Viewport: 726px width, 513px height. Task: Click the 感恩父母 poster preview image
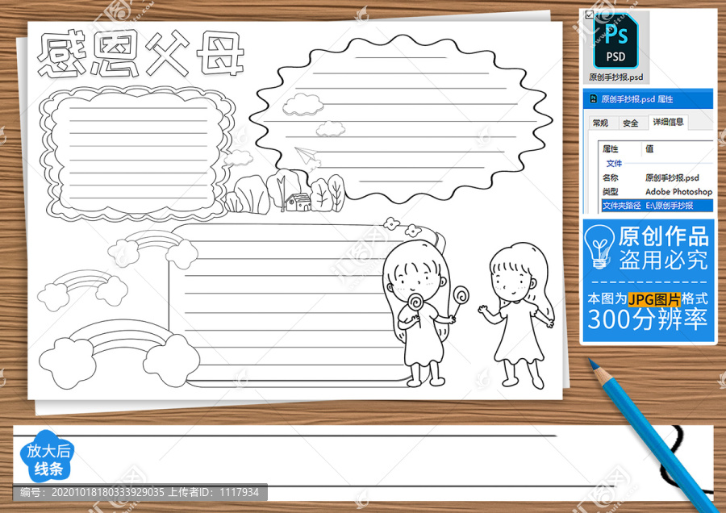click(x=295, y=211)
